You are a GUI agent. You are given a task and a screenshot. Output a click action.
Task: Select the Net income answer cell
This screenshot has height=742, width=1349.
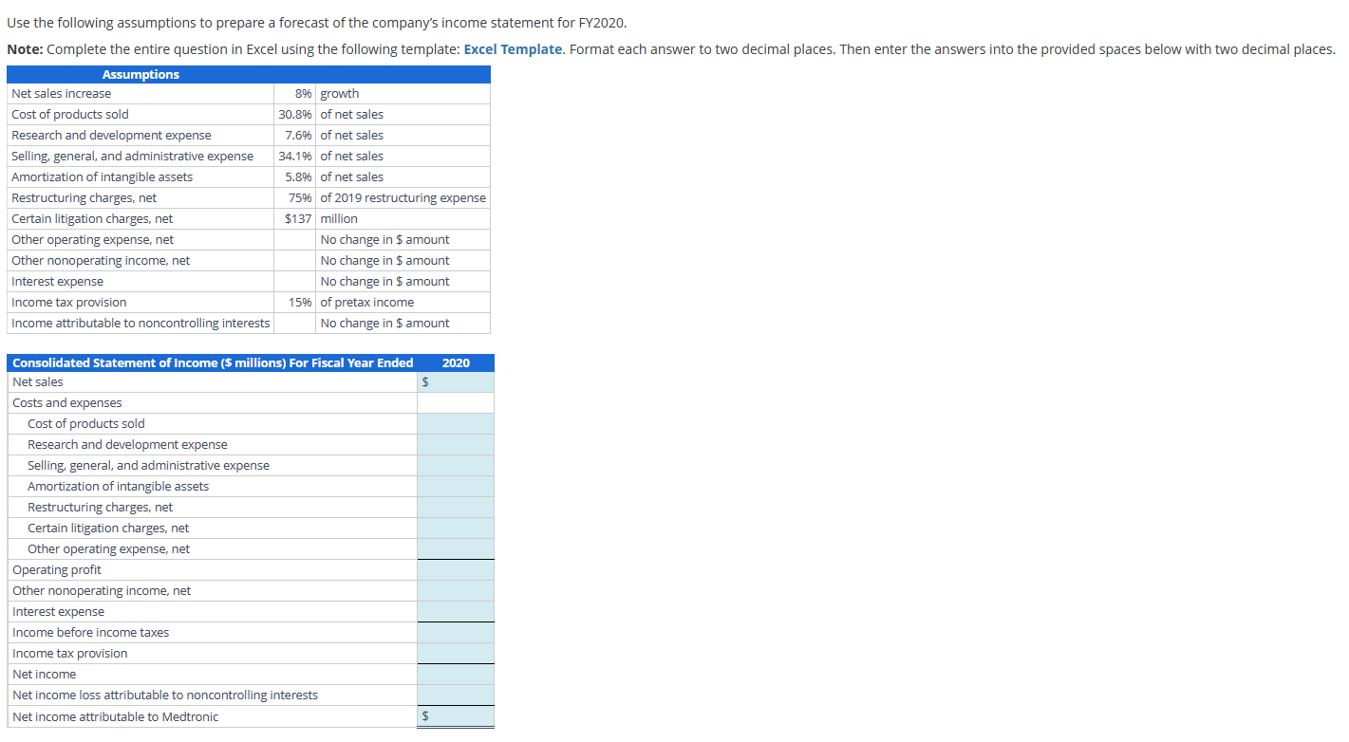[456, 674]
